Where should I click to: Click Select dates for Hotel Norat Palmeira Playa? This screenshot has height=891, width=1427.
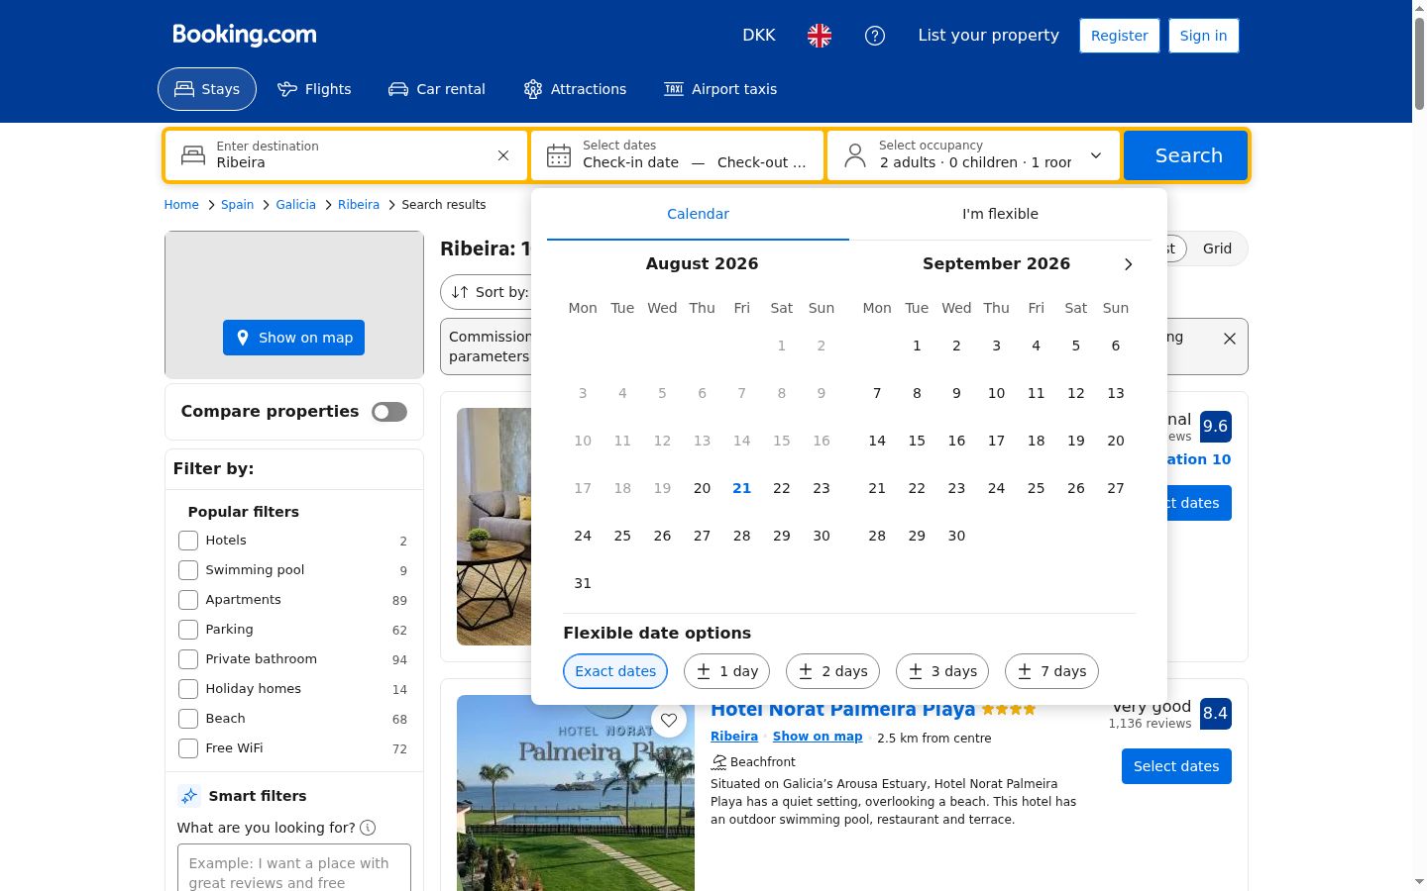1176,766
